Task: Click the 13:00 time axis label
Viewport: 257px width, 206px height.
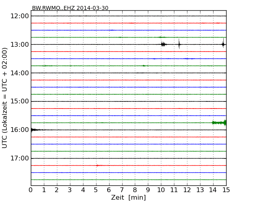Action: pyautogui.click(x=20, y=44)
